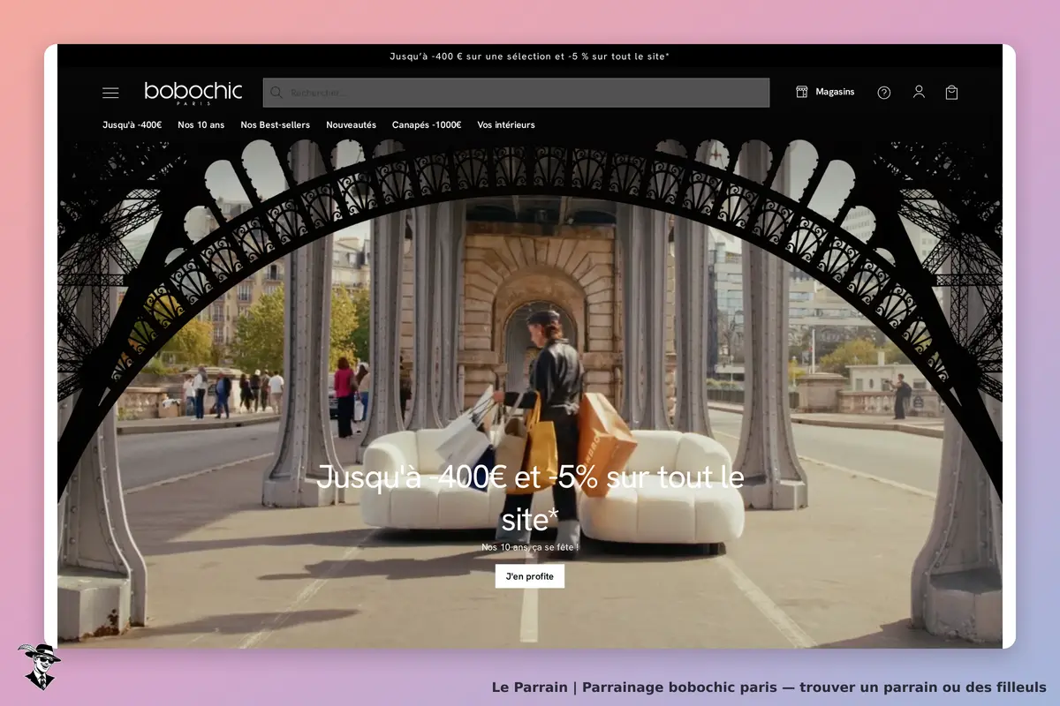Click the bobochic Paris logo
Viewport: 1060px width, 706px height.
click(x=193, y=93)
